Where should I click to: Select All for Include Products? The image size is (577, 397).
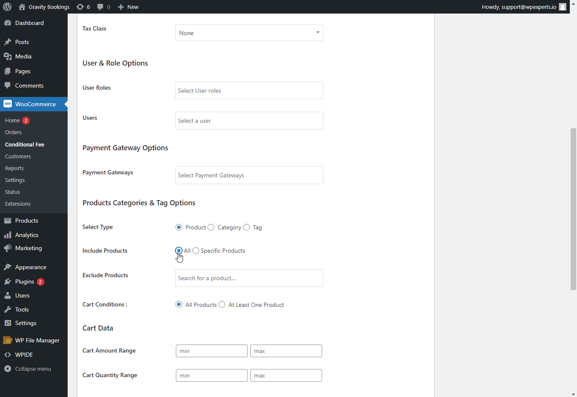179,251
